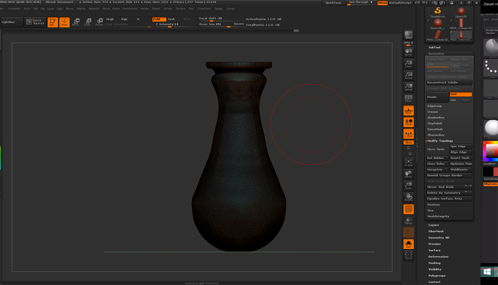
Task: Select the Persp perspective icon
Action: click(x=408, y=98)
